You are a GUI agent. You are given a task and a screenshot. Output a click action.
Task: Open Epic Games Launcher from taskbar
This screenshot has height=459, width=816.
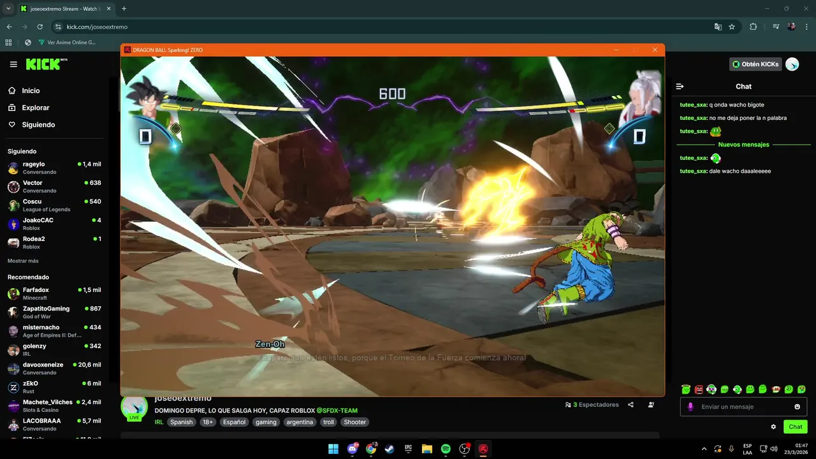(408, 449)
